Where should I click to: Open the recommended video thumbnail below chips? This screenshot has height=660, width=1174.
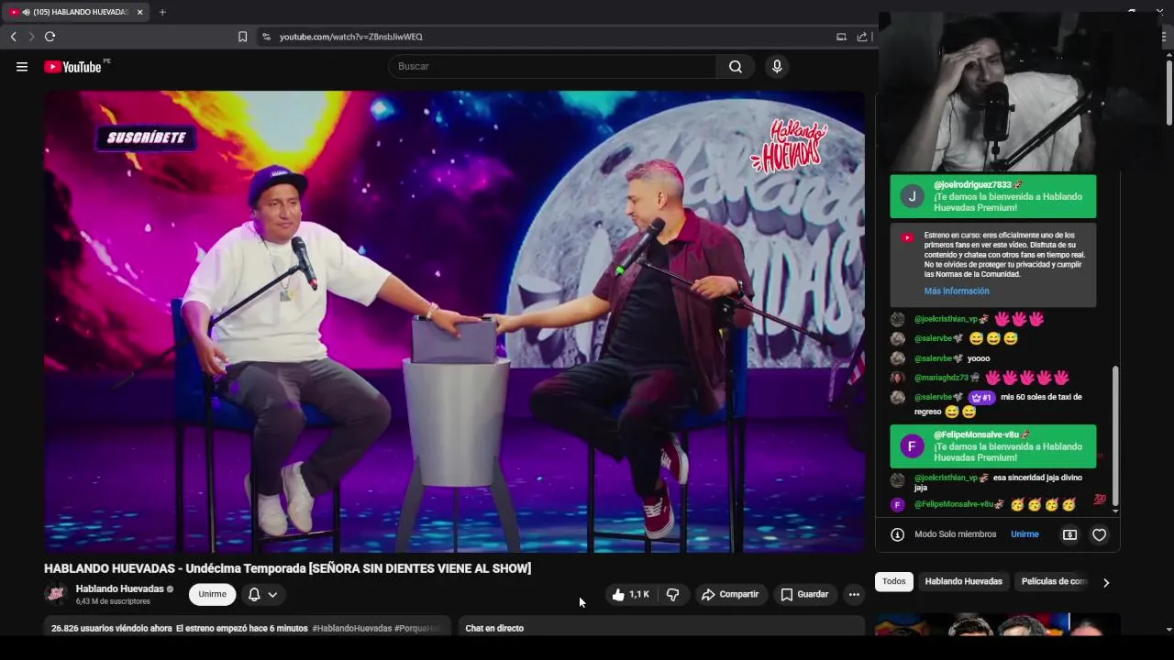click(x=997, y=625)
